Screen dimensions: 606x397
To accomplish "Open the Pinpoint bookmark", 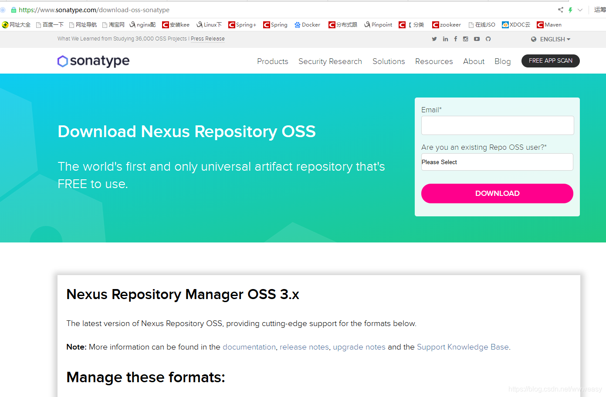I will [x=378, y=25].
